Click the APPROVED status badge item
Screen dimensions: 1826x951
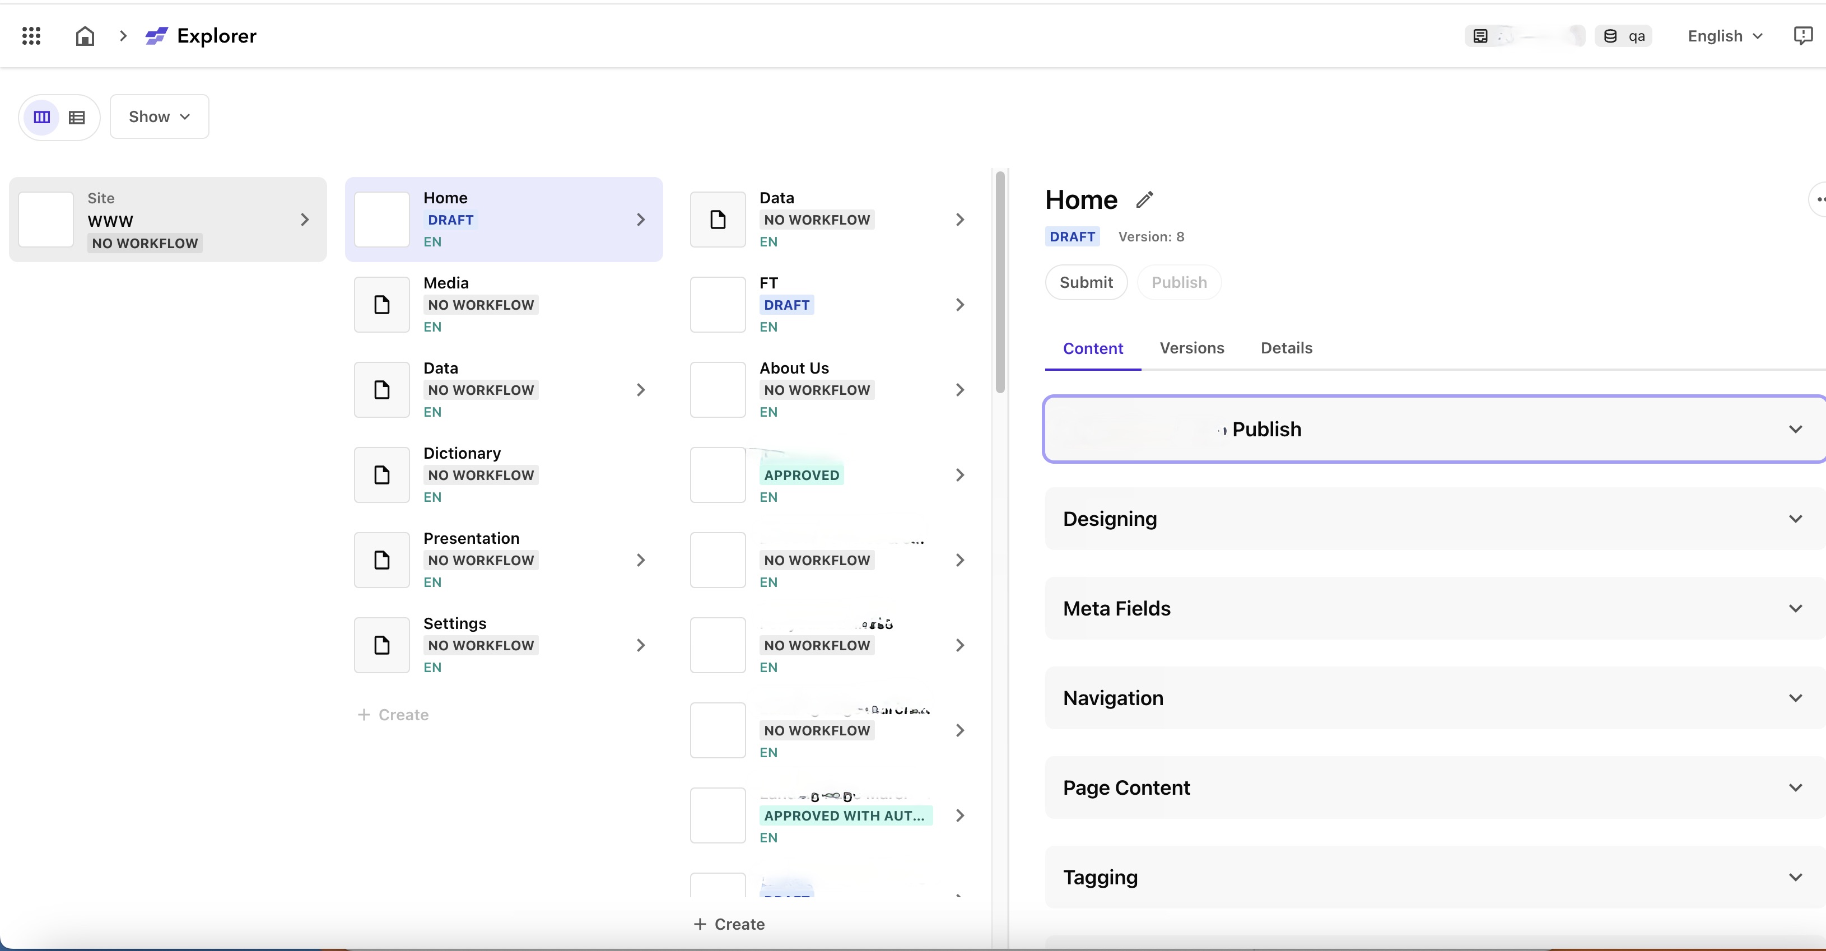click(802, 475)
